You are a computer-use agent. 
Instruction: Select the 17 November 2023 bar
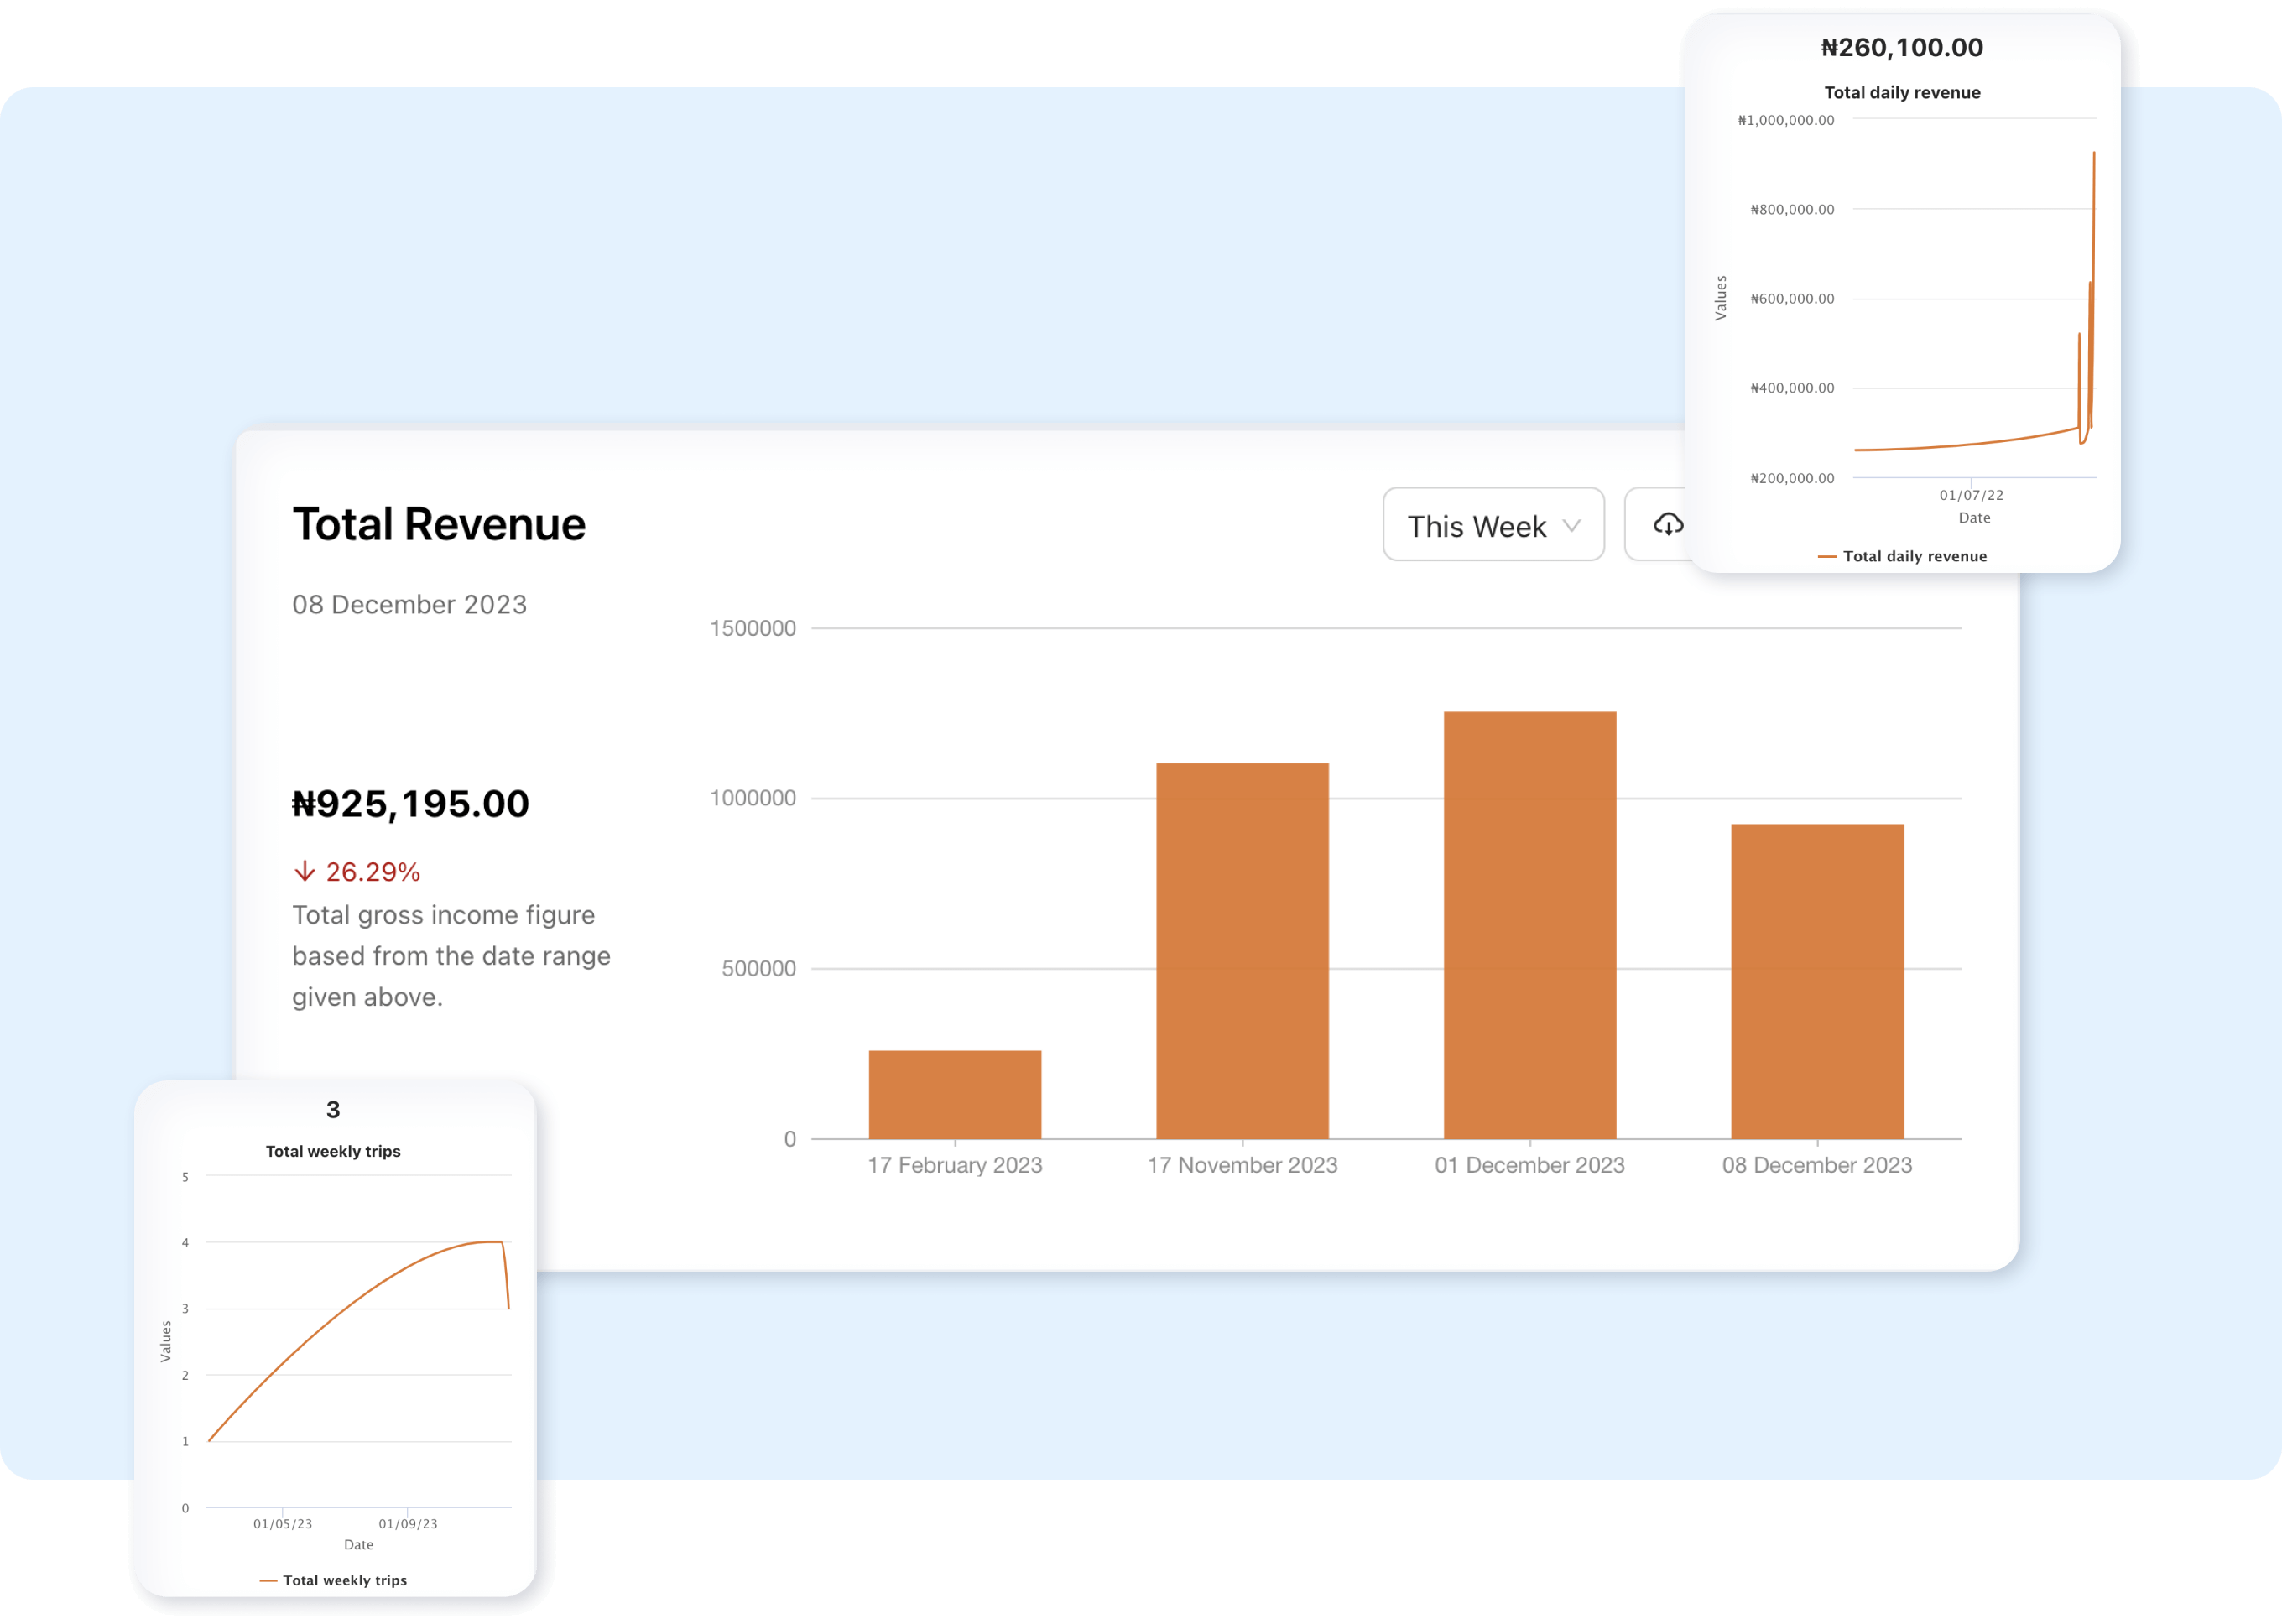(1241, 950)
